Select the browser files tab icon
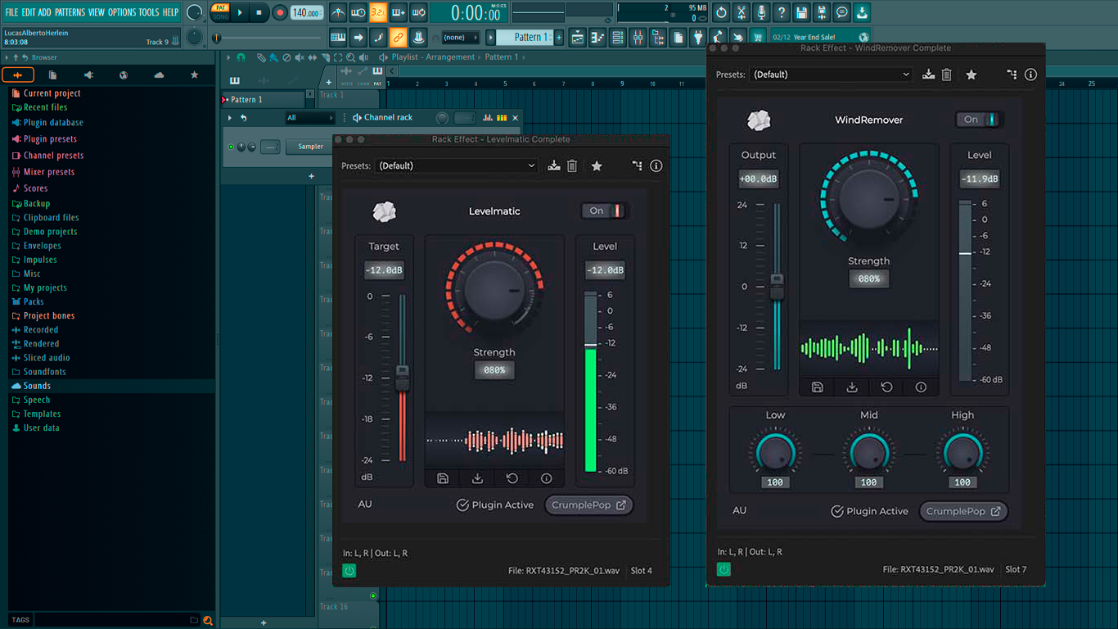 pos(52,75)
